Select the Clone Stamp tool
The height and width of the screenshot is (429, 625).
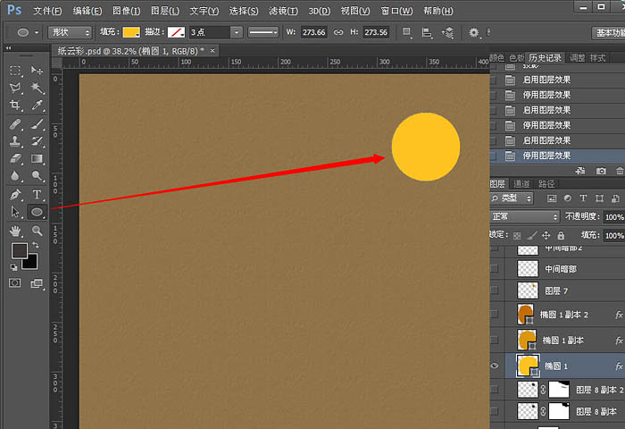point(15,141)
